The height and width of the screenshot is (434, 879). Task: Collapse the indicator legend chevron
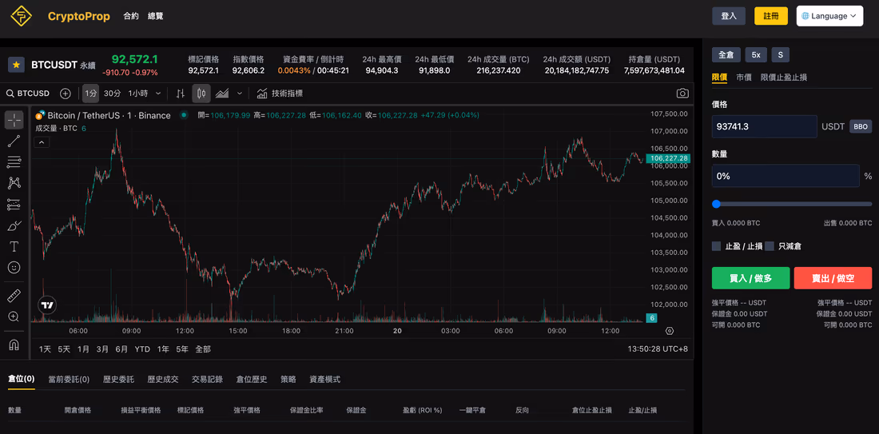pyautogui.click(x=42, y=142)
